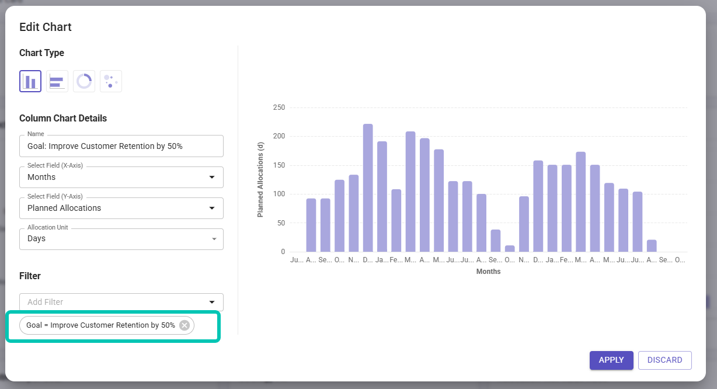
Task: Select the scatter chart type icon
Action: tap(111, 81)
